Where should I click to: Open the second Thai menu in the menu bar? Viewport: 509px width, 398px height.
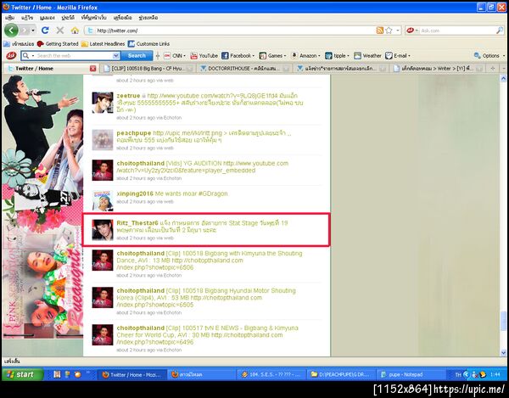27,18
